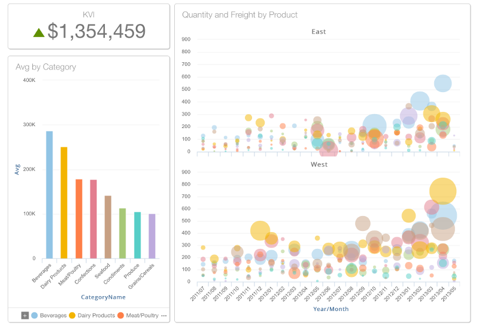Click the $1,354,459 KVI value
This screenshot has height=329, width=479.
(96, 32)
